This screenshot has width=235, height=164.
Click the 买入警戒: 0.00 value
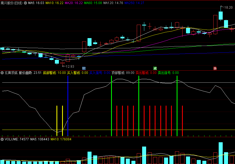click(77, 73)
